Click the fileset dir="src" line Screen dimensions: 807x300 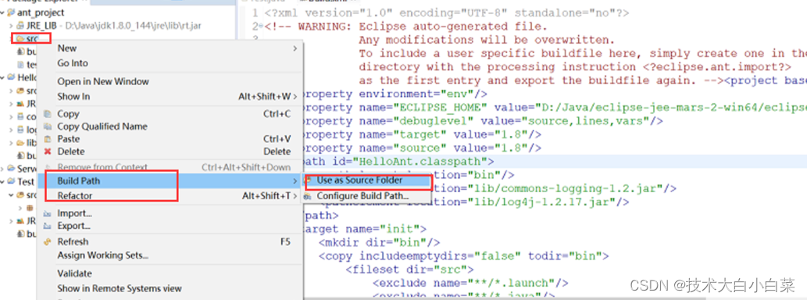pyautogui.click(x=409, y=269)
